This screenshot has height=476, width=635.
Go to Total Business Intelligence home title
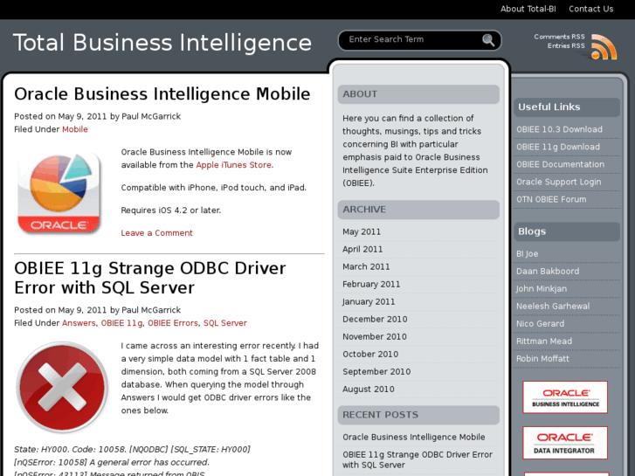point(162,43)
